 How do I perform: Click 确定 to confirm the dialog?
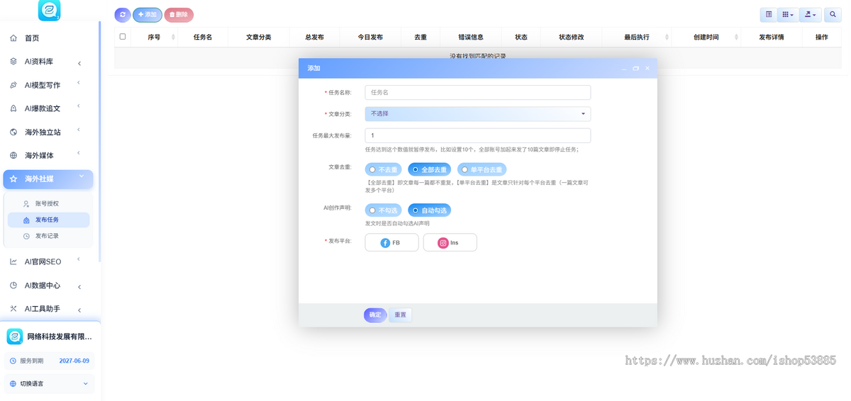375,315
